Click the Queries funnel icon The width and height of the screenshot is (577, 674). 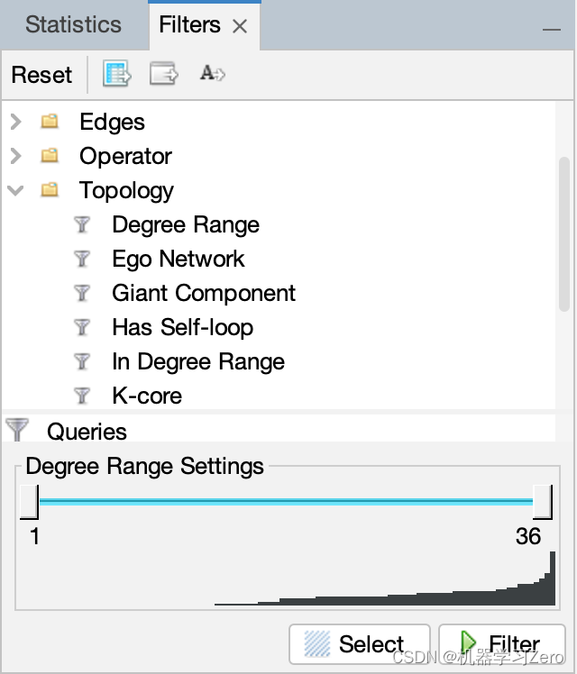[17, 430]
